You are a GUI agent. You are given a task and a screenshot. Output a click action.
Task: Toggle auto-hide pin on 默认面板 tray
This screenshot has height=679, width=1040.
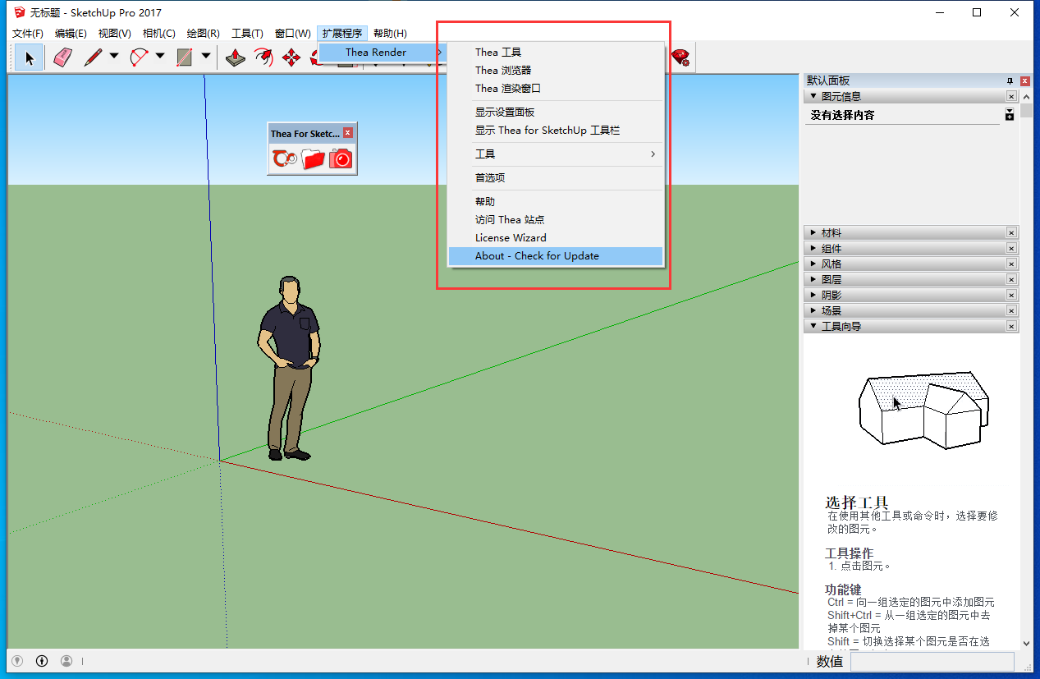pyautogui.click(x=1010, y=80)
